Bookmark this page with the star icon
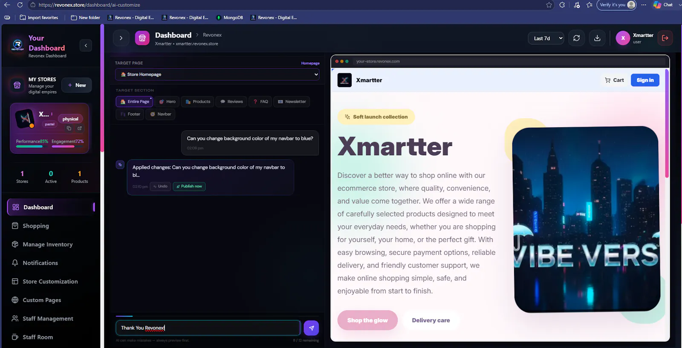Image resolution: width=682 pixels, height=348 pixels. coord(549,5)
